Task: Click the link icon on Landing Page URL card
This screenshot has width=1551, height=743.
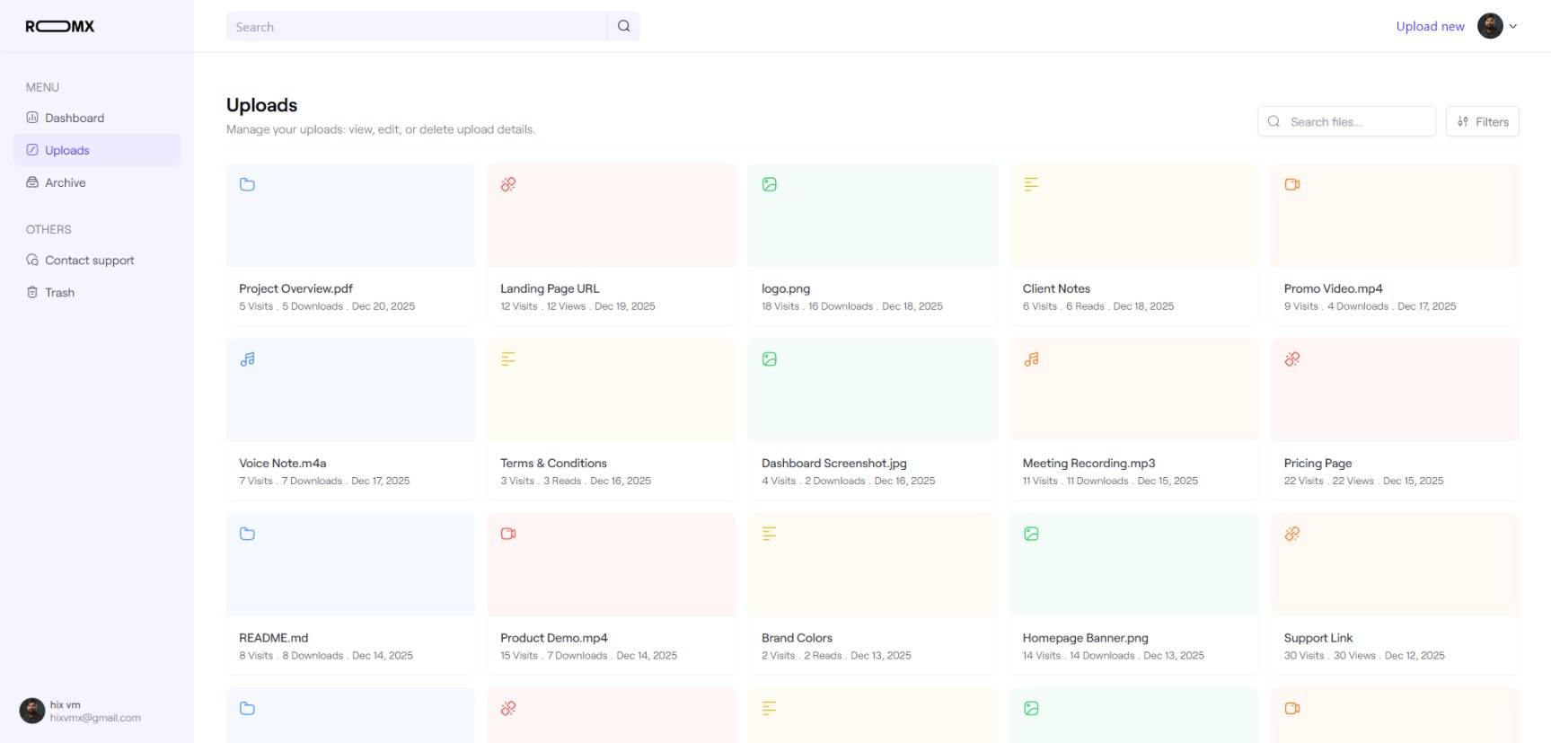Action: [508, 185]
